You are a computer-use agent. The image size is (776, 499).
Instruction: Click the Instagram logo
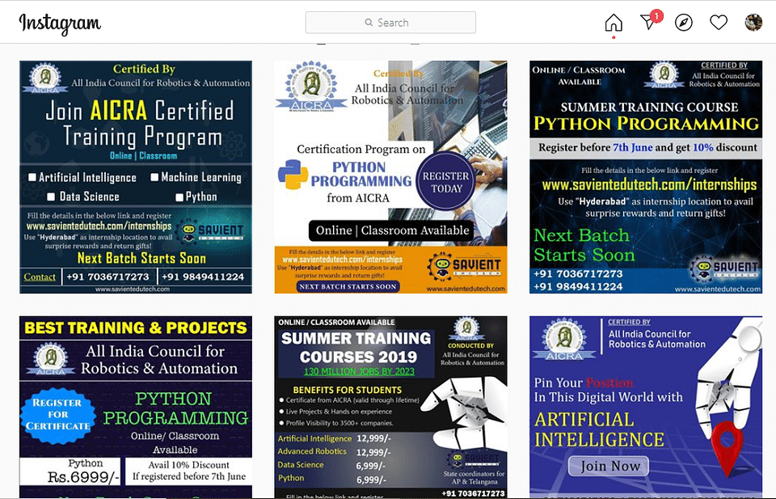point(60,23)
